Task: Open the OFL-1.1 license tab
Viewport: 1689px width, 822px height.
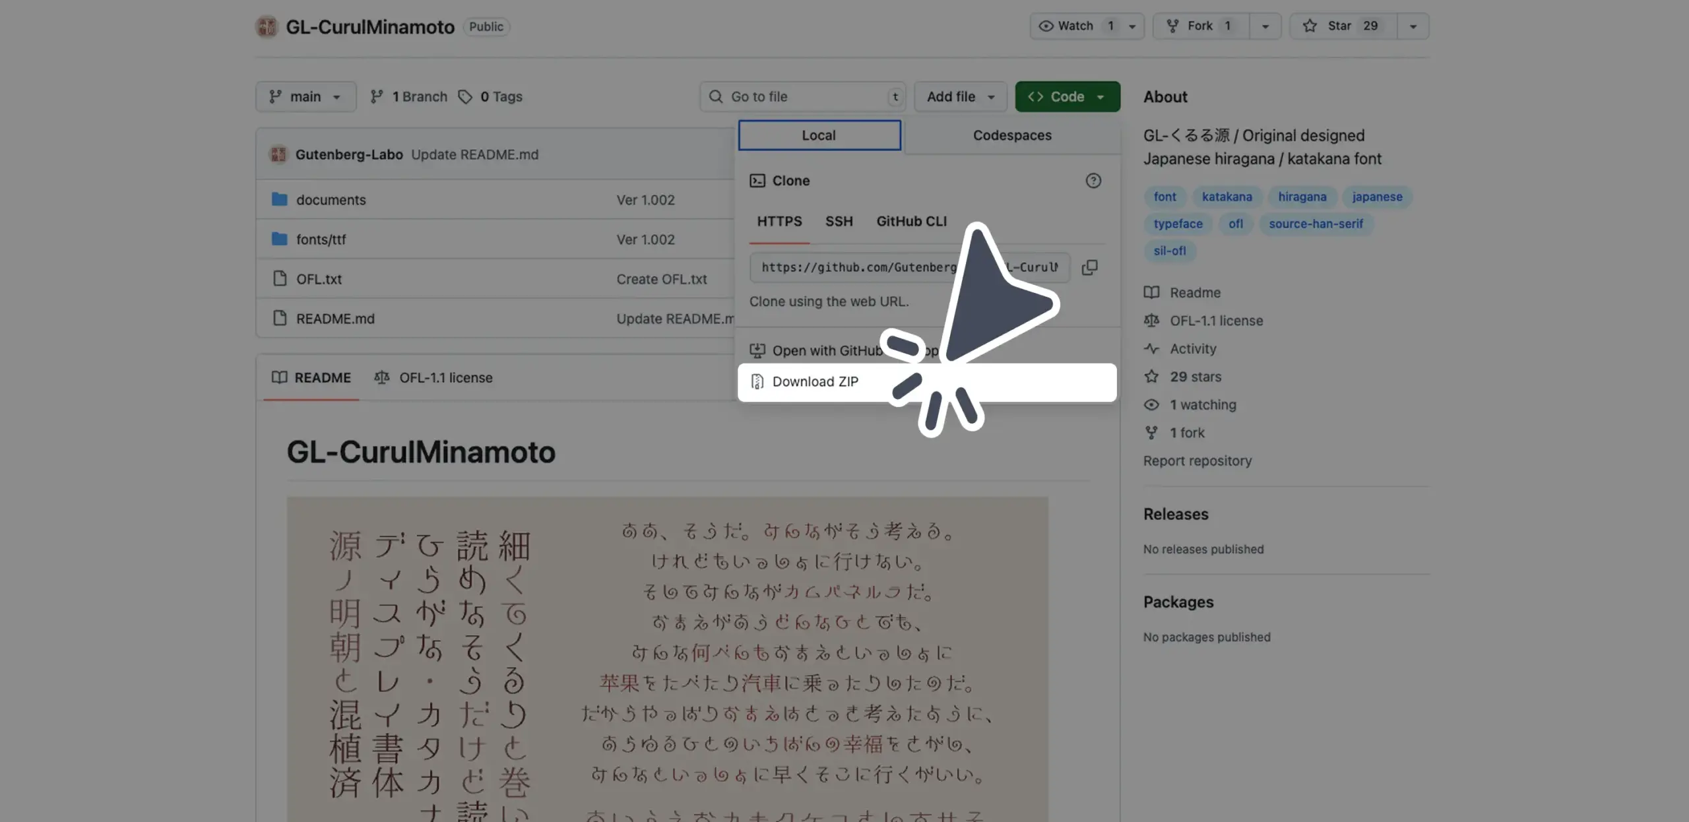Action: (433, 377)
